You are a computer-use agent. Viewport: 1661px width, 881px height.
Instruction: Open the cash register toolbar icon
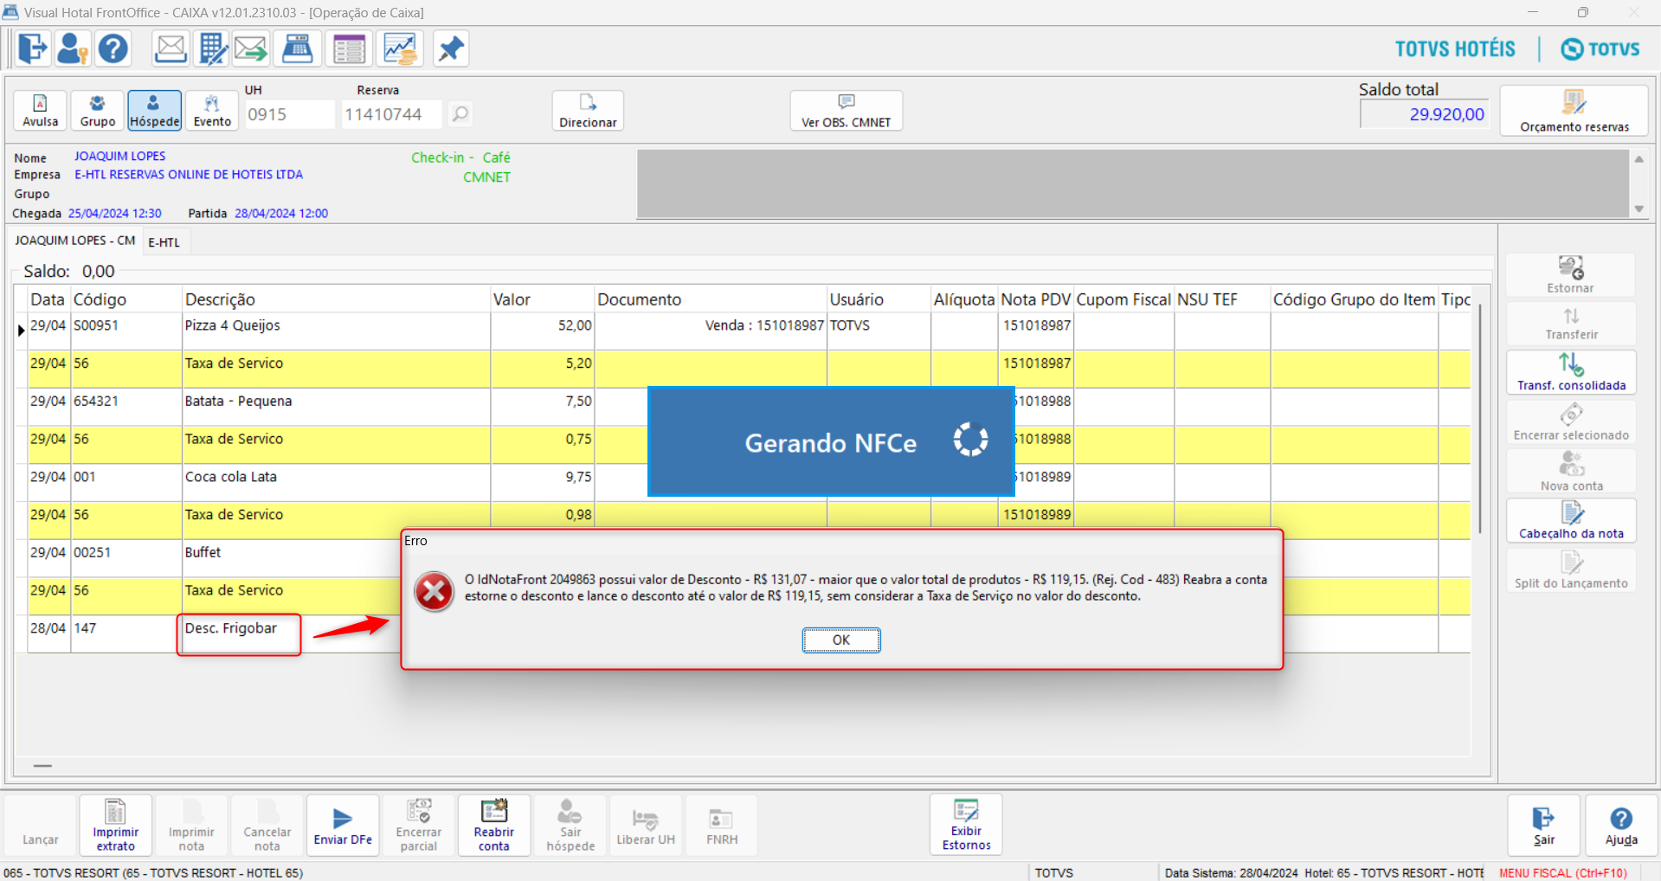[298, 48]
